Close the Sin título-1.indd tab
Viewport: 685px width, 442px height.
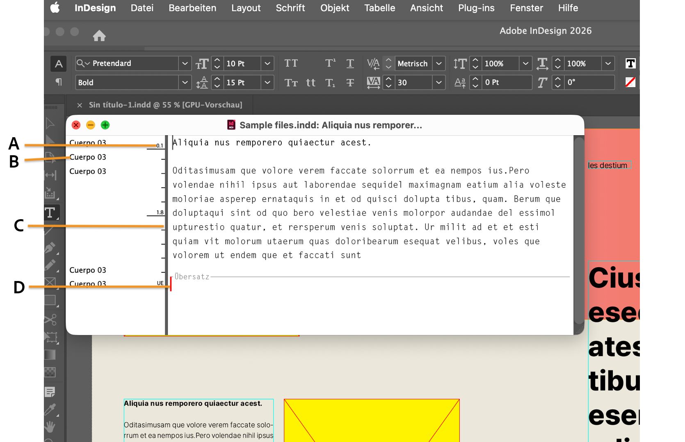(x=80, y=105)
